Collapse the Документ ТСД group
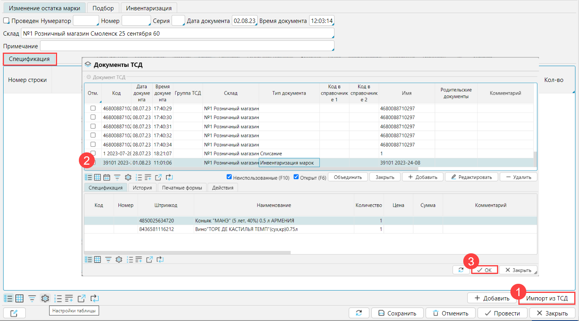 point(89,78)
